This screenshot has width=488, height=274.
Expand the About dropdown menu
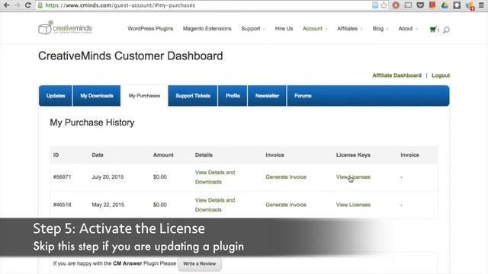pos(408,29)
